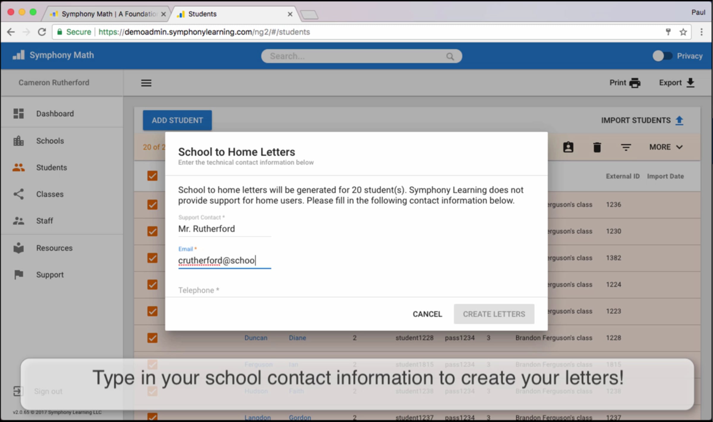The image size is (713, 422).
Task: Open a new browser tab
Action: coord(309,15)
